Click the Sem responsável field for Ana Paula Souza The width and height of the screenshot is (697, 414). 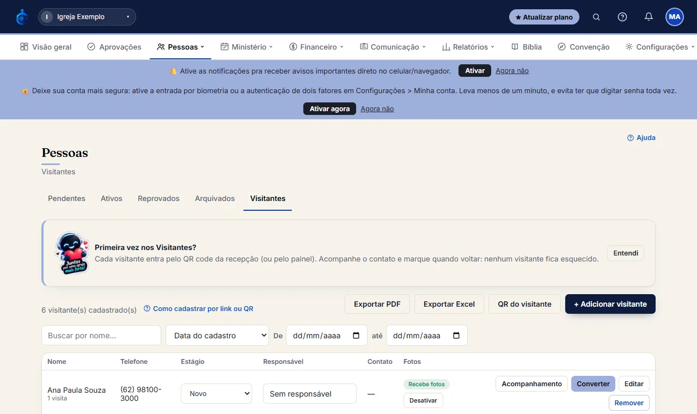(310, 393)
